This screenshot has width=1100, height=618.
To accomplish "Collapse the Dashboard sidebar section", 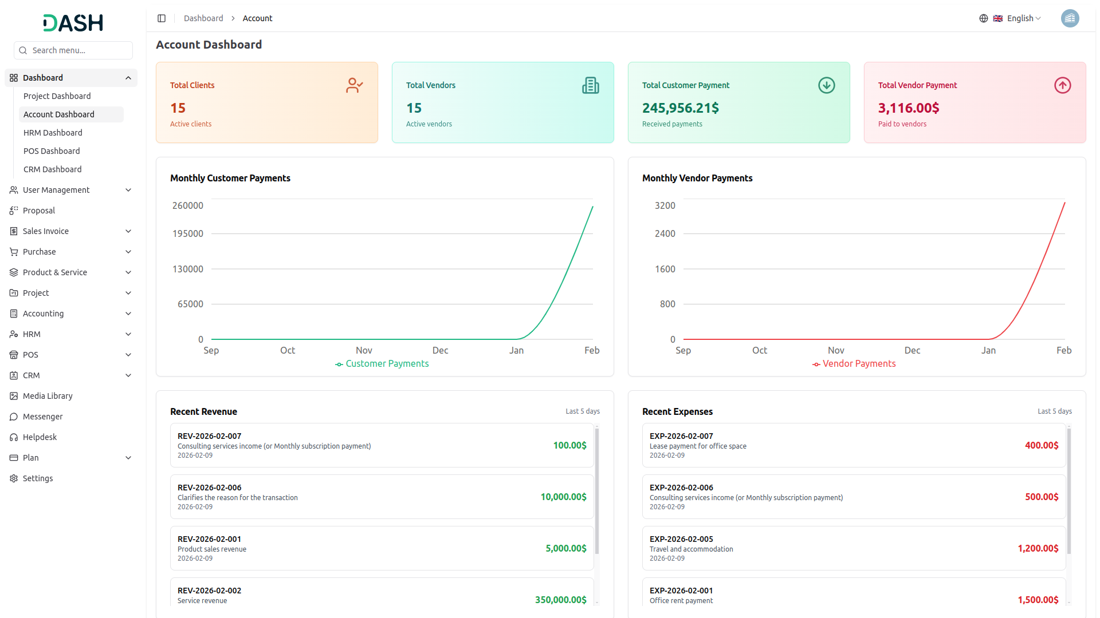I will 128,78.
